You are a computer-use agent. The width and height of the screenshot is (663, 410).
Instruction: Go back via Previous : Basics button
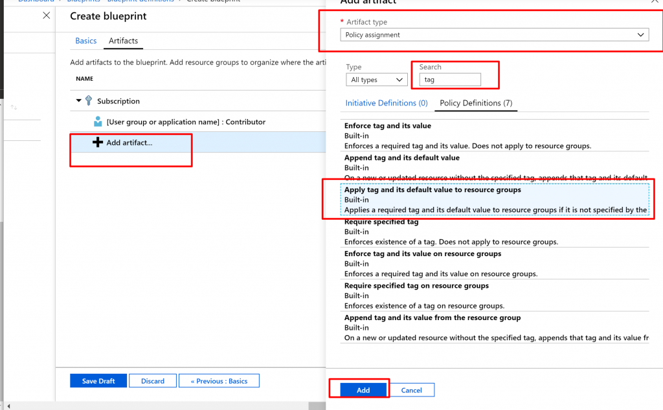tap(219, 381)
